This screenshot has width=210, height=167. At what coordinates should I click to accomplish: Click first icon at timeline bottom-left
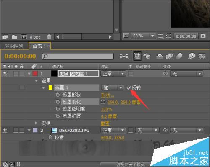pos(5,164)
